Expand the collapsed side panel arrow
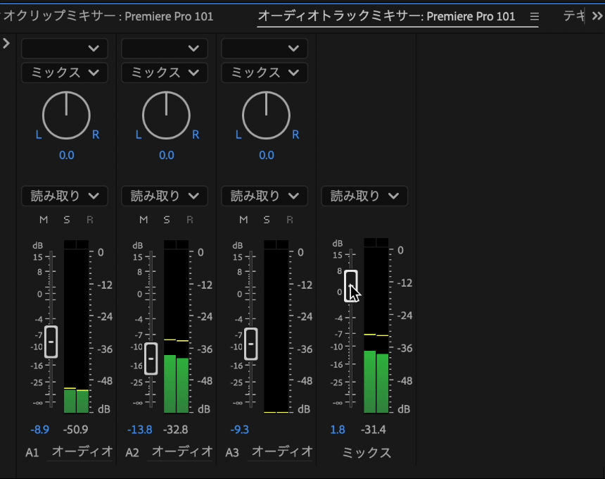 click(6, 42)
